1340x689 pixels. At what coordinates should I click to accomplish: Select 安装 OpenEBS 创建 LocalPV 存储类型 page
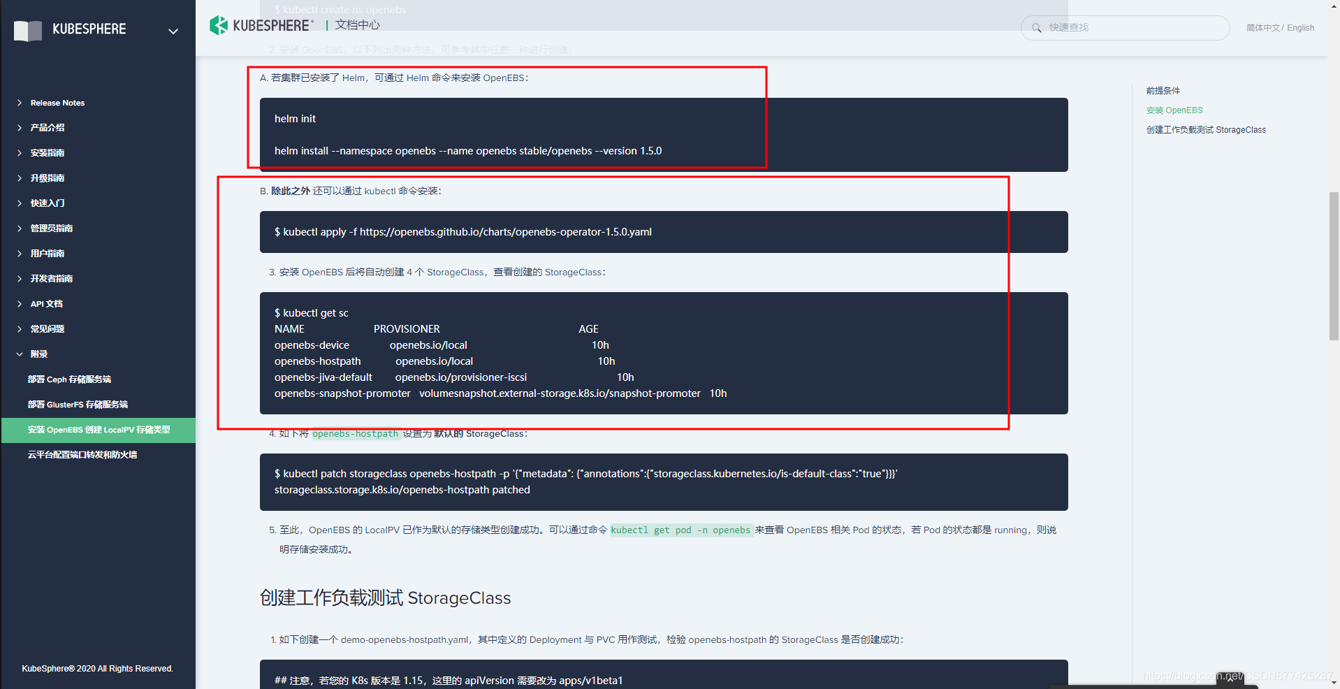[x=99, y=430]
